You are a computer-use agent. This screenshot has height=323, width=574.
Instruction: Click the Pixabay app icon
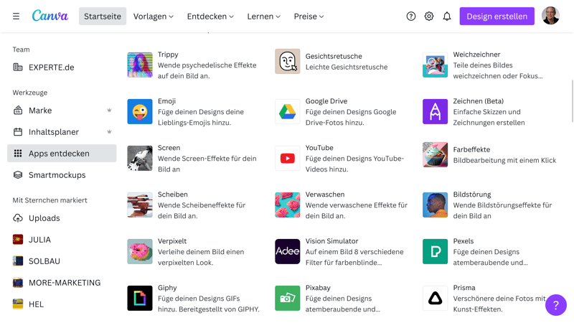[288, 298]
